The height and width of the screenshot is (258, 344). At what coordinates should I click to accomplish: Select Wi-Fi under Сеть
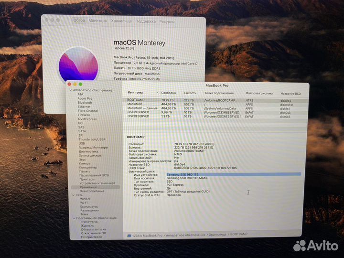84,203
